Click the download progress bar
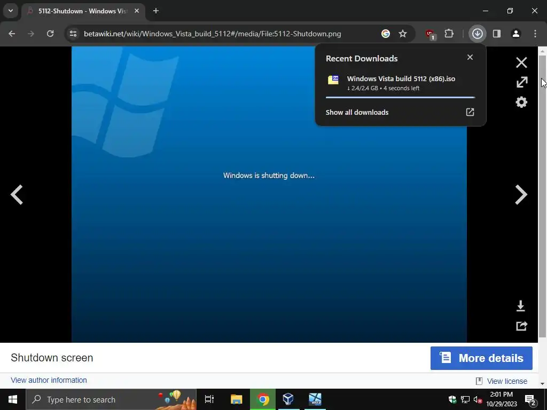547x410 pixels. (x=400, y=97)
